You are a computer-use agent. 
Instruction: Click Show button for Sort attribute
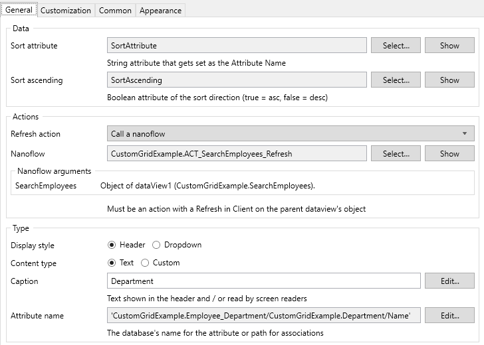(x=449, y=46)
